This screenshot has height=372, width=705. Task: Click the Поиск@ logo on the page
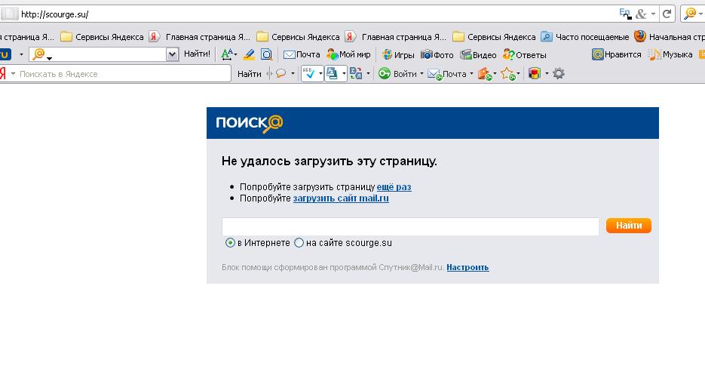250,123
